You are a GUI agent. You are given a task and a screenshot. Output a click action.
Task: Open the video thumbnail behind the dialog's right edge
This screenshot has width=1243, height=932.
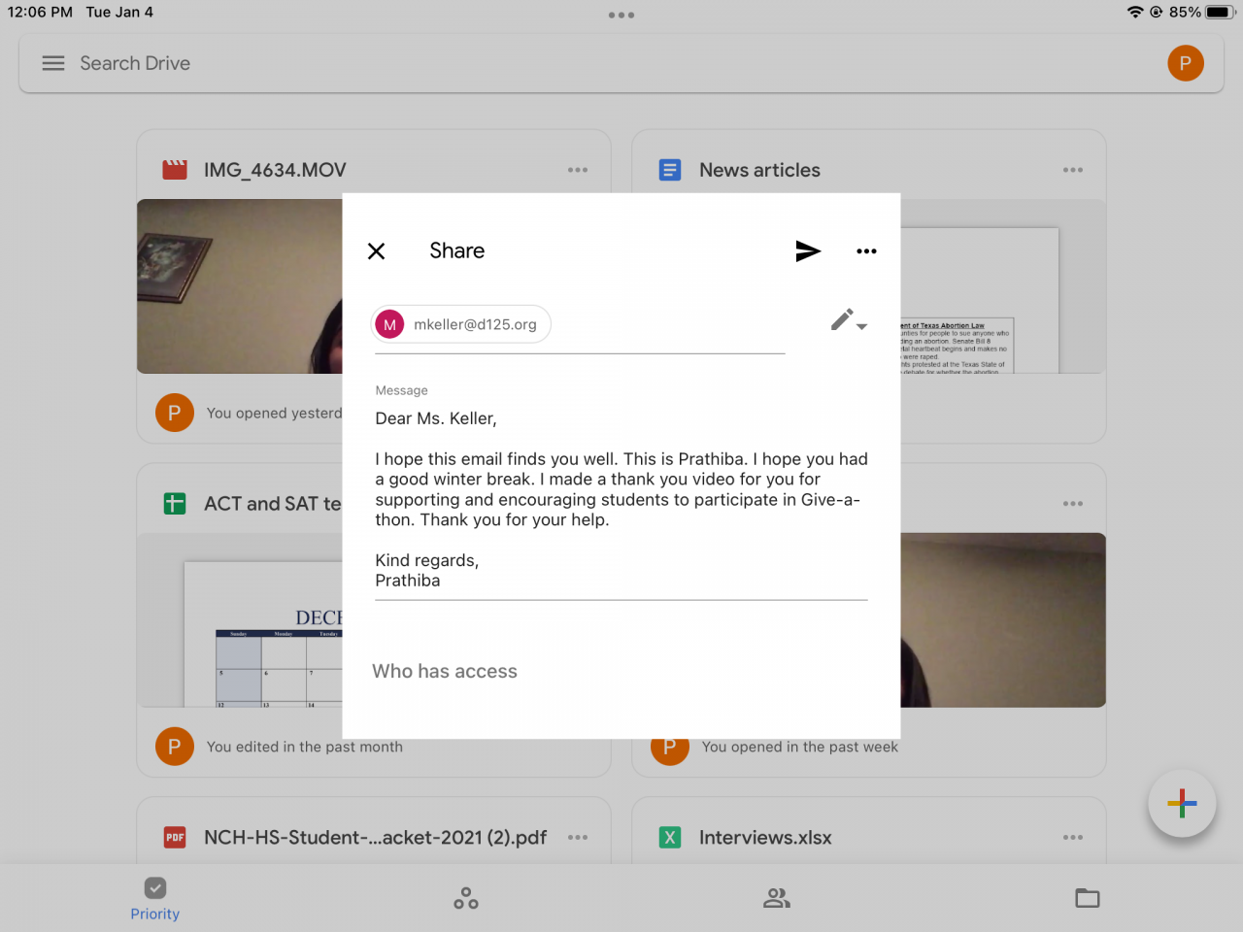click(1003, 620)
